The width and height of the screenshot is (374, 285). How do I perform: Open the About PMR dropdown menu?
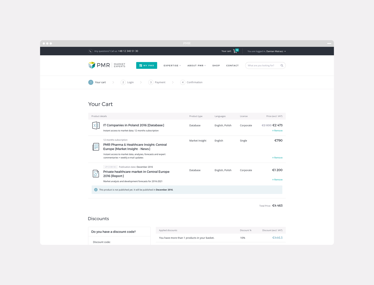(x=197, y=66)
